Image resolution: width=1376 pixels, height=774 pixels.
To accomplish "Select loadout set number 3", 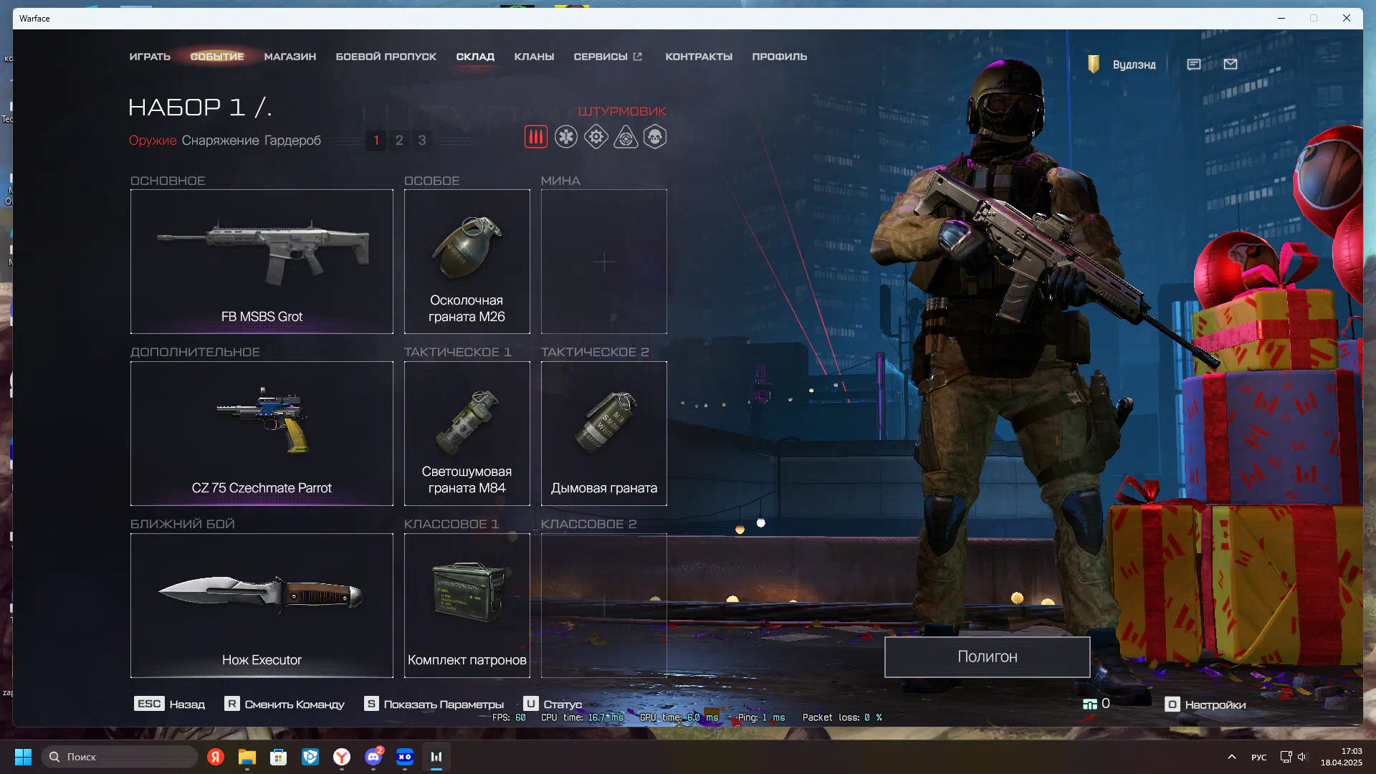I will 422,140.
